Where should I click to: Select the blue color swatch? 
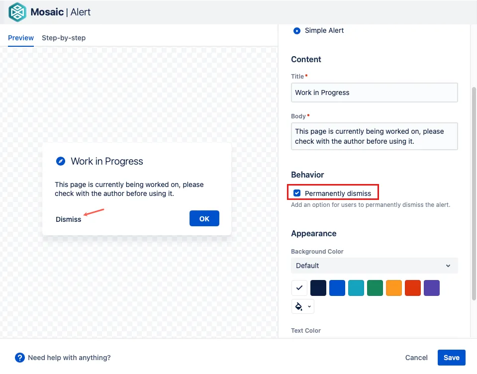tap(337, 287)
